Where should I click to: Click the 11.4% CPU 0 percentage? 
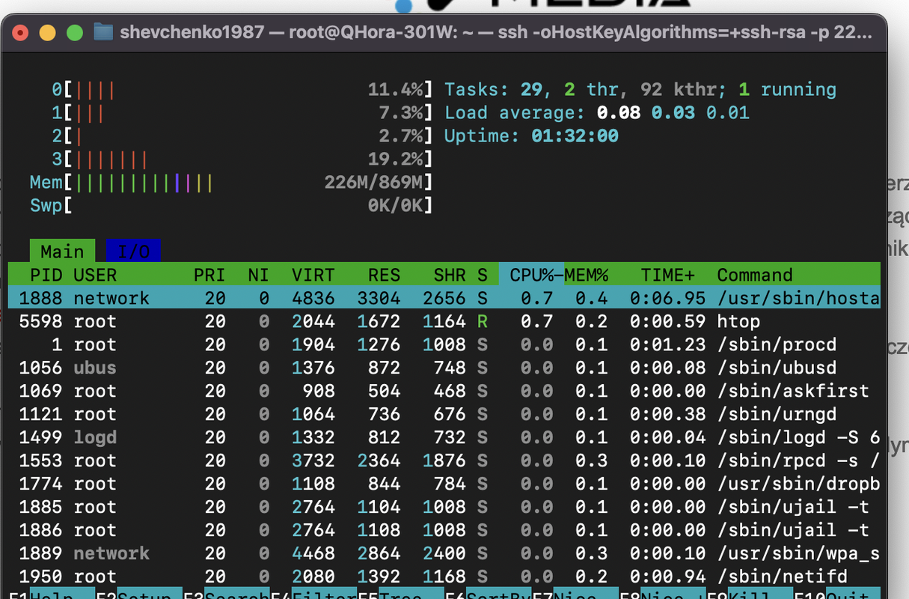395,90
